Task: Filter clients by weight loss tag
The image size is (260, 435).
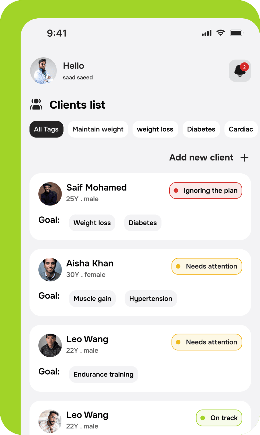Action: (155, 129)
